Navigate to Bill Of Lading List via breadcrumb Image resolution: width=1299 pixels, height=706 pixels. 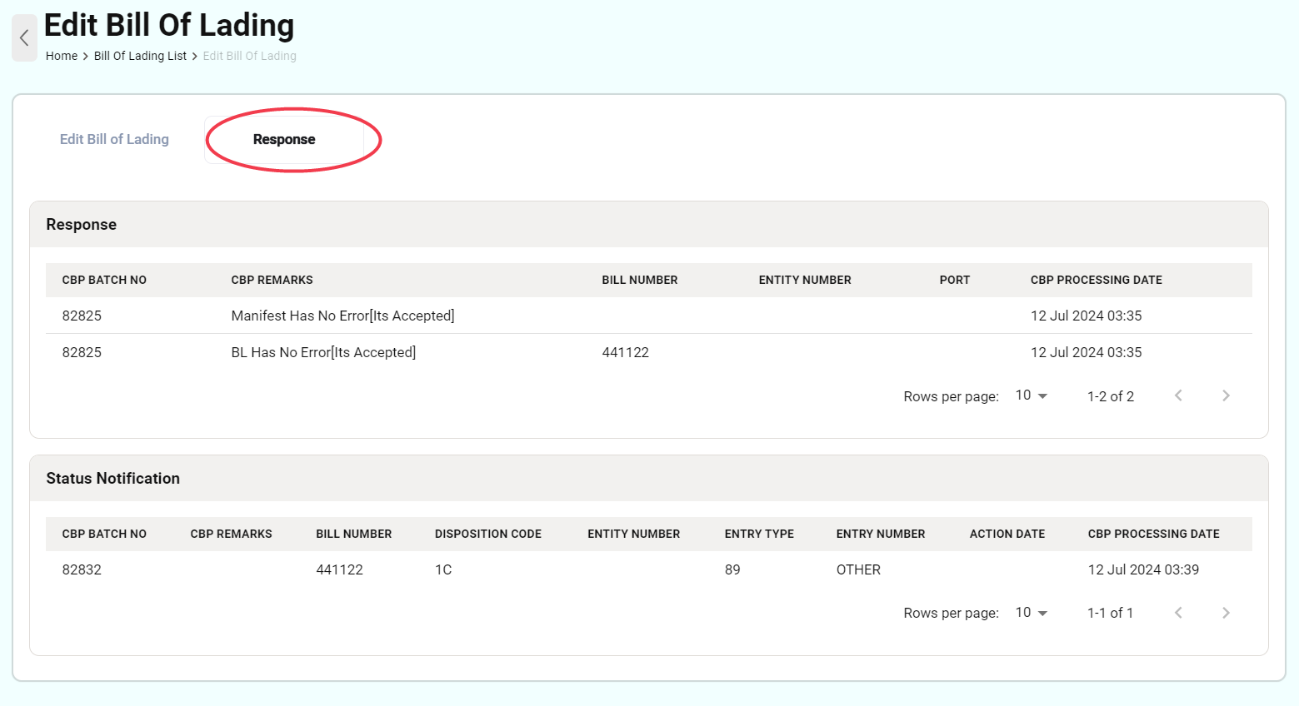pos(139,56)
